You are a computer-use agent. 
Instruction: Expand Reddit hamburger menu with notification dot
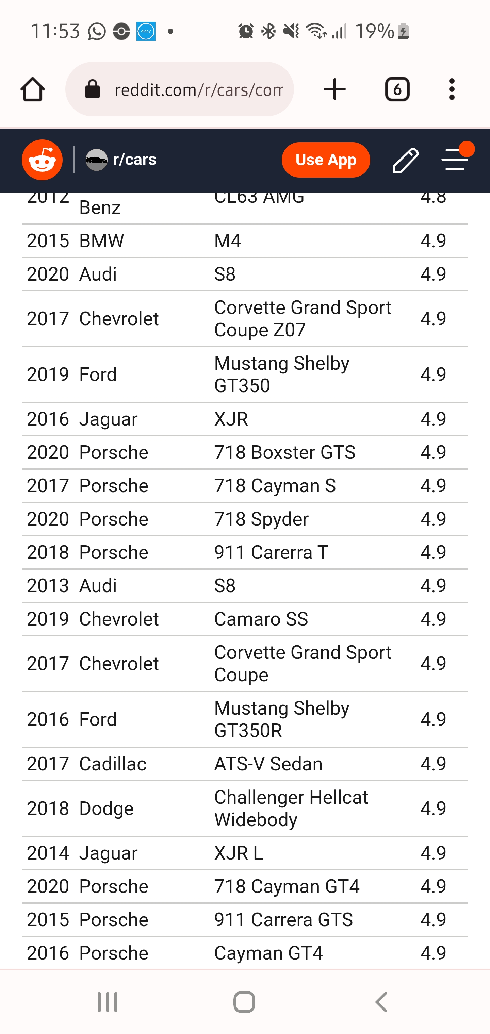[x=455, y=159]
